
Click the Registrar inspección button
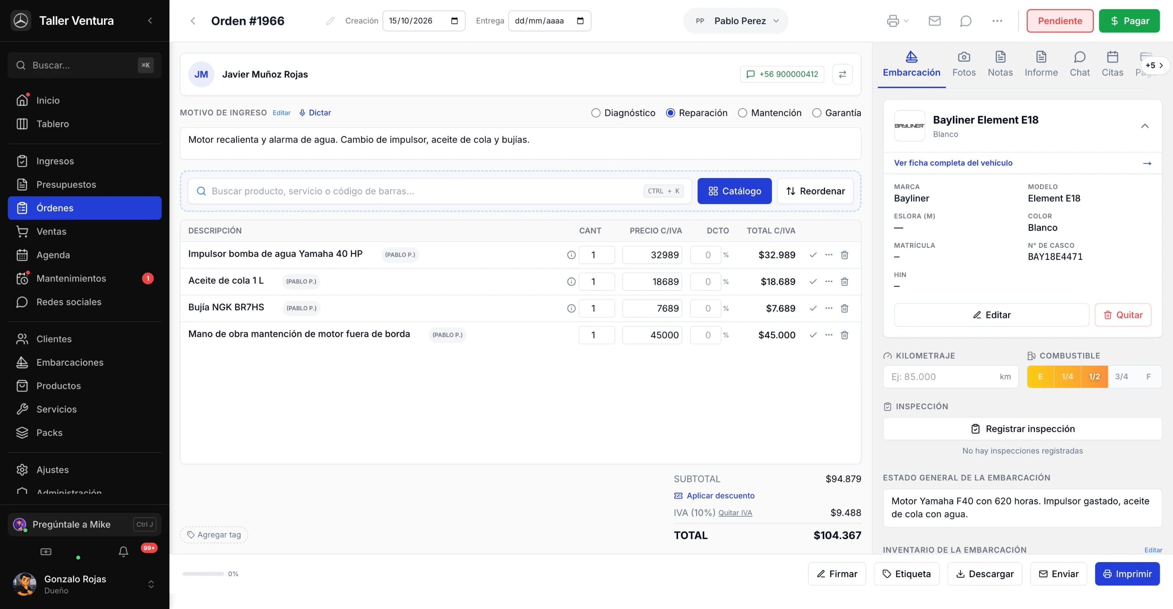[x=1022, y=429]
